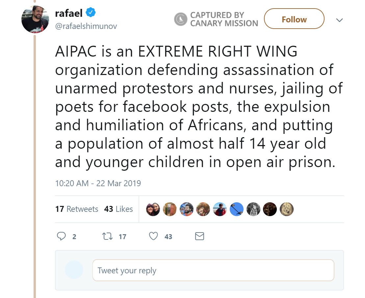Viewport: 365px width, 298px height.
Task: Click the first liker avatar thumbnail
Action: tap(153, 209)
